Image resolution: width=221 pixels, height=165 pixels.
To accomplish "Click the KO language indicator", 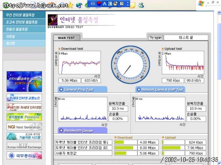I will pos(93,4).
